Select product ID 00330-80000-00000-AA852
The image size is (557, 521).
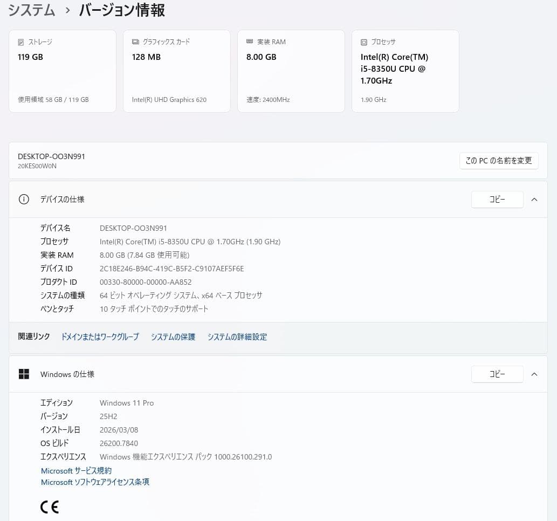(x=146, y=282)
